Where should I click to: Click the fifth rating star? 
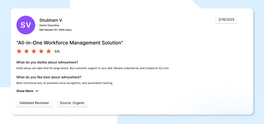point(48,51)
